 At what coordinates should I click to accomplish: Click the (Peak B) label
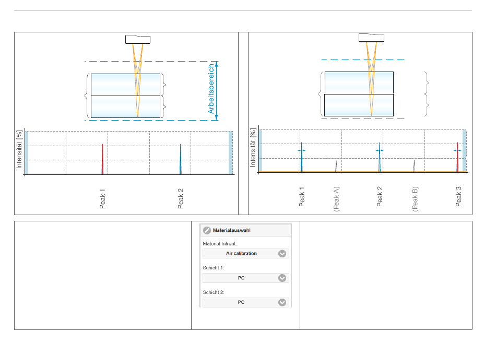pos(415,199)
